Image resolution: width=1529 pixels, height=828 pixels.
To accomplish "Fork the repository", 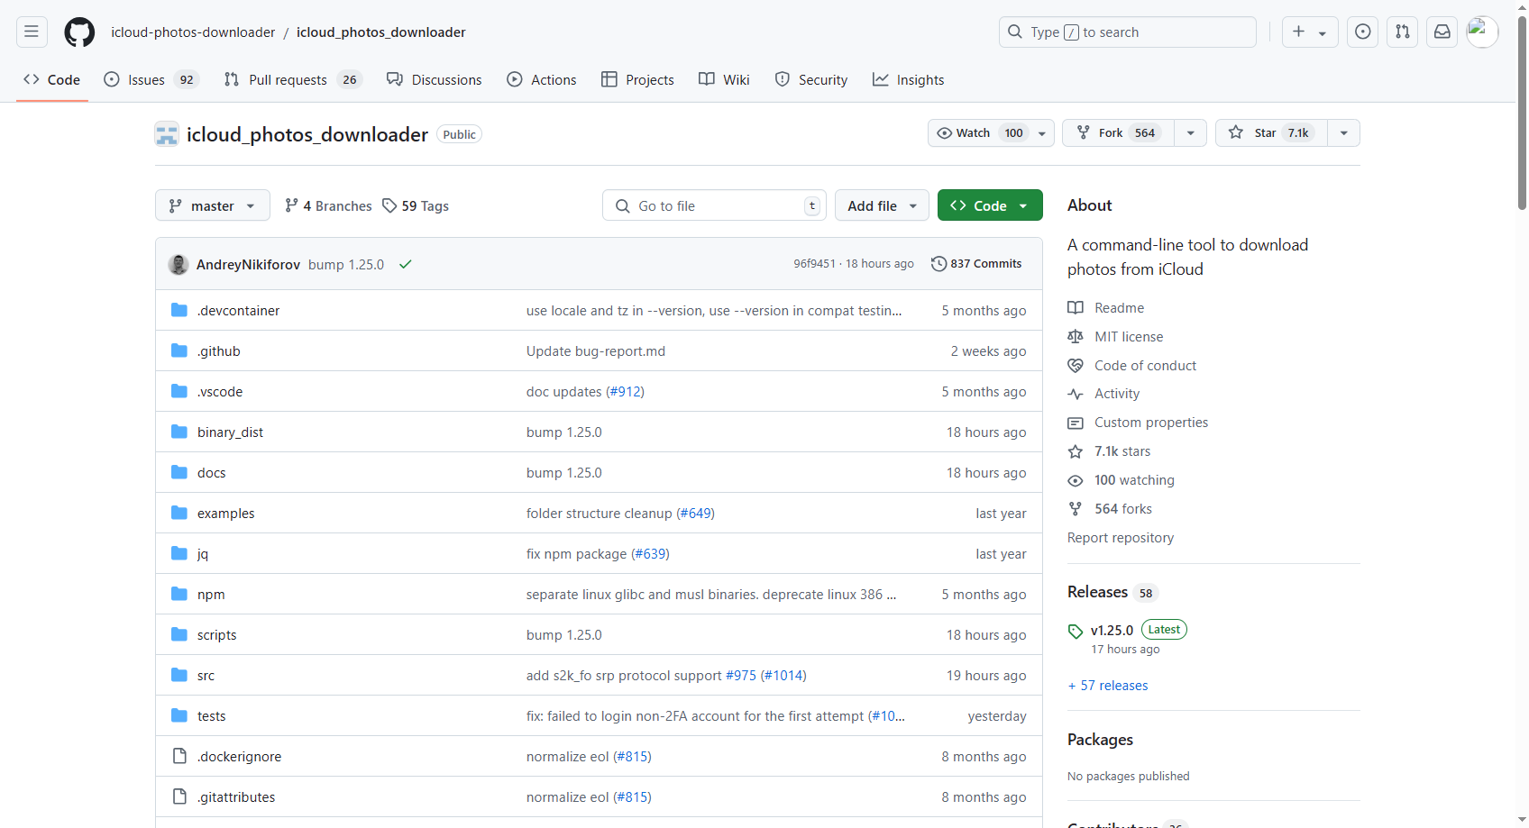I will pyautogui.click(x=1118, y=133).
